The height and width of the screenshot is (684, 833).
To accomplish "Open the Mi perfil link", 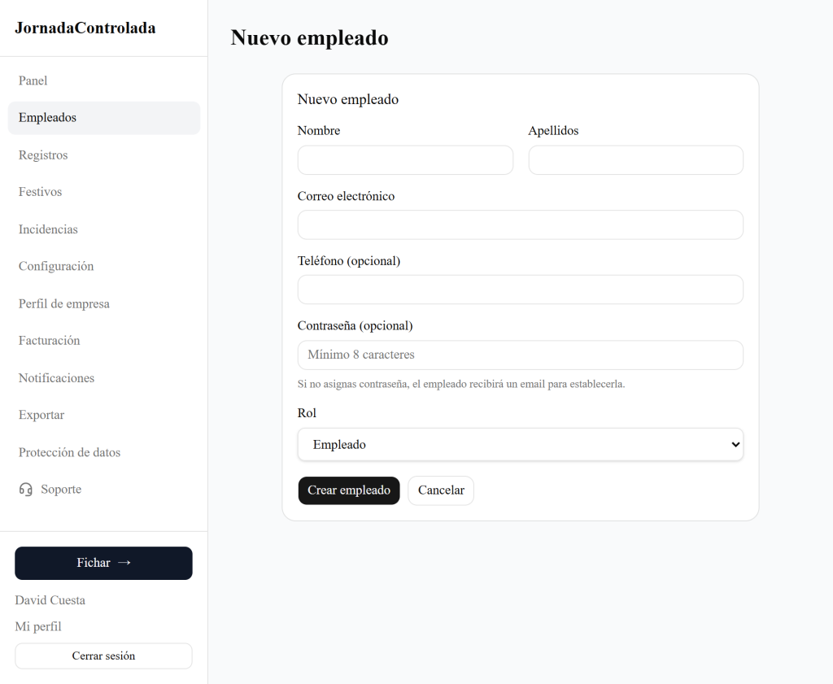I will (38, 626).
